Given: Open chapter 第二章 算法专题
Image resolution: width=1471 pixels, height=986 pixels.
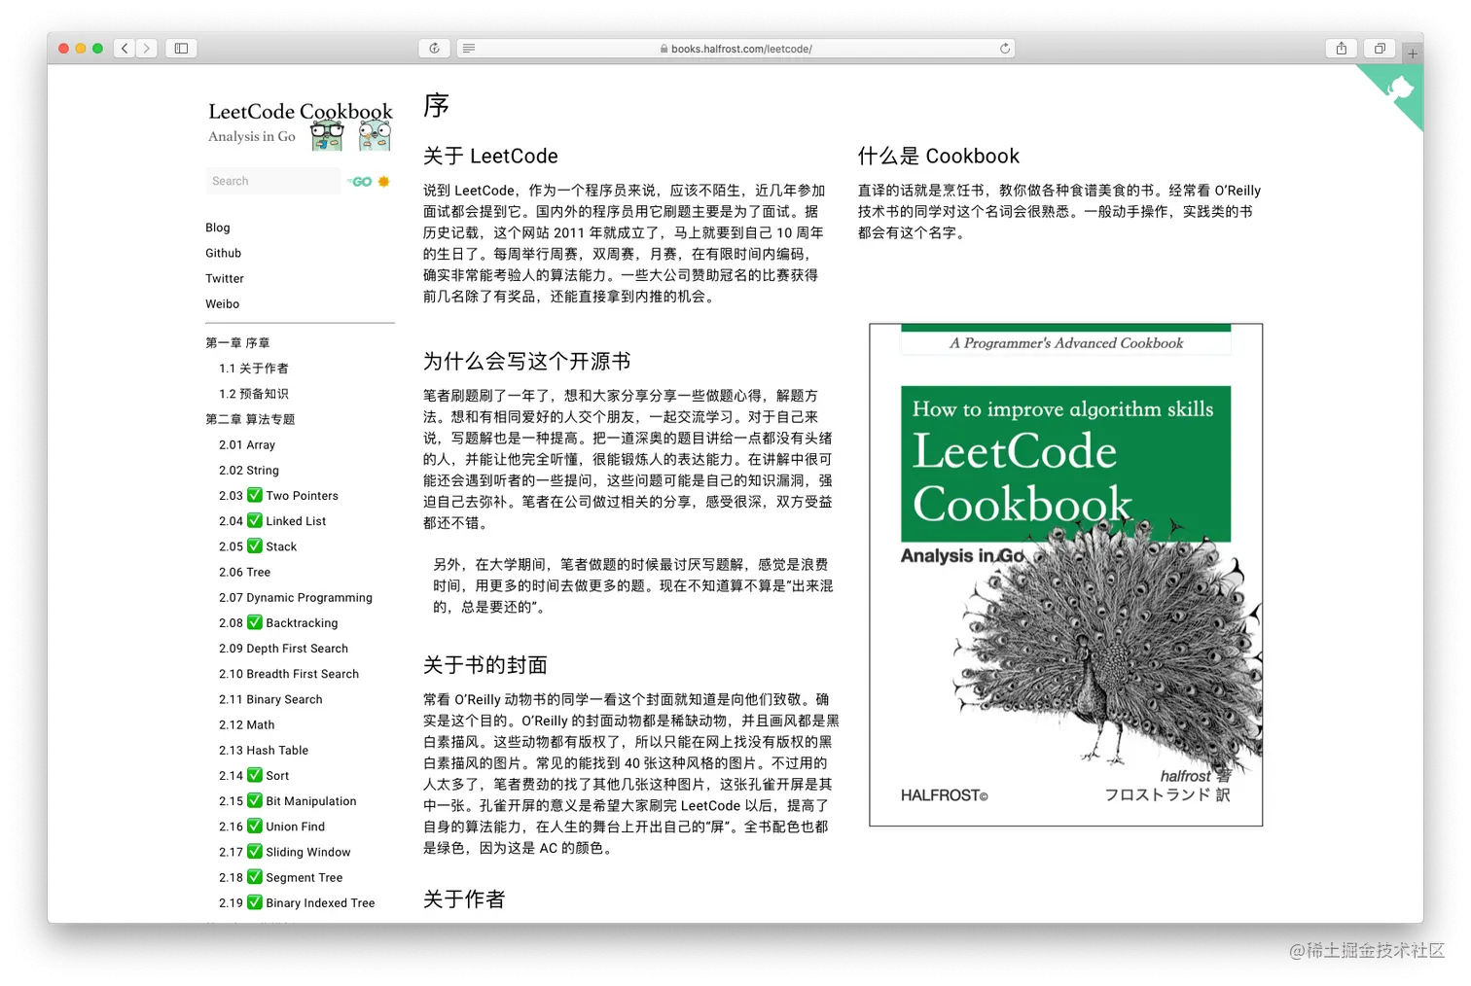Looking at the screenshot, I should pos(250,419).
